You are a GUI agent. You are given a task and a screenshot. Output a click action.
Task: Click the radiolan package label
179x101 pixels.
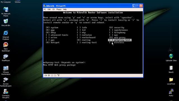87,35
